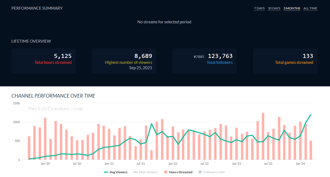Click the Jul '22 axis label

click(204, 164)
